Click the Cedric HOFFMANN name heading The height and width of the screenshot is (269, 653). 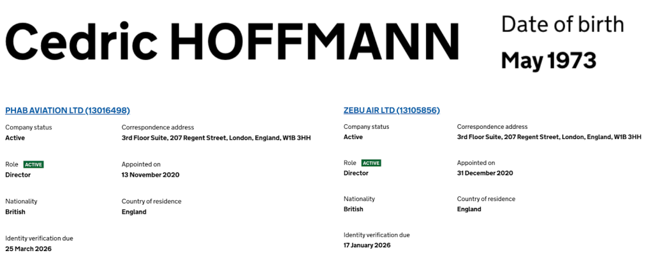[232, 40]
